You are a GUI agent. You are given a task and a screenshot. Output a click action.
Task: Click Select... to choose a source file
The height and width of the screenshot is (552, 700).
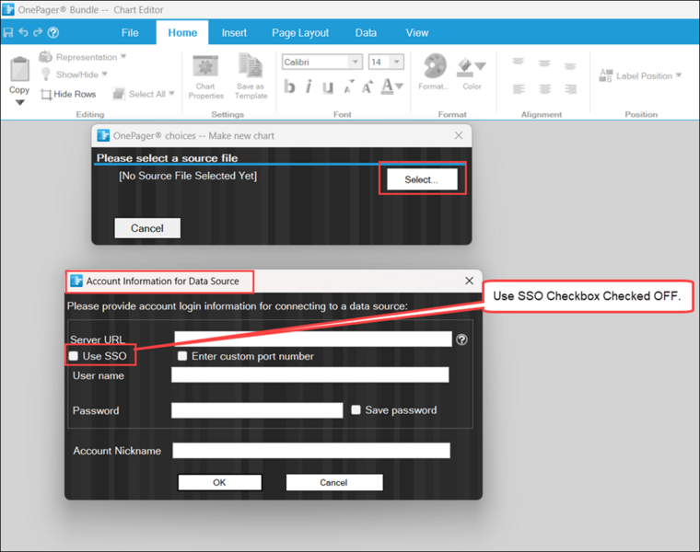[x=422, y=179]
